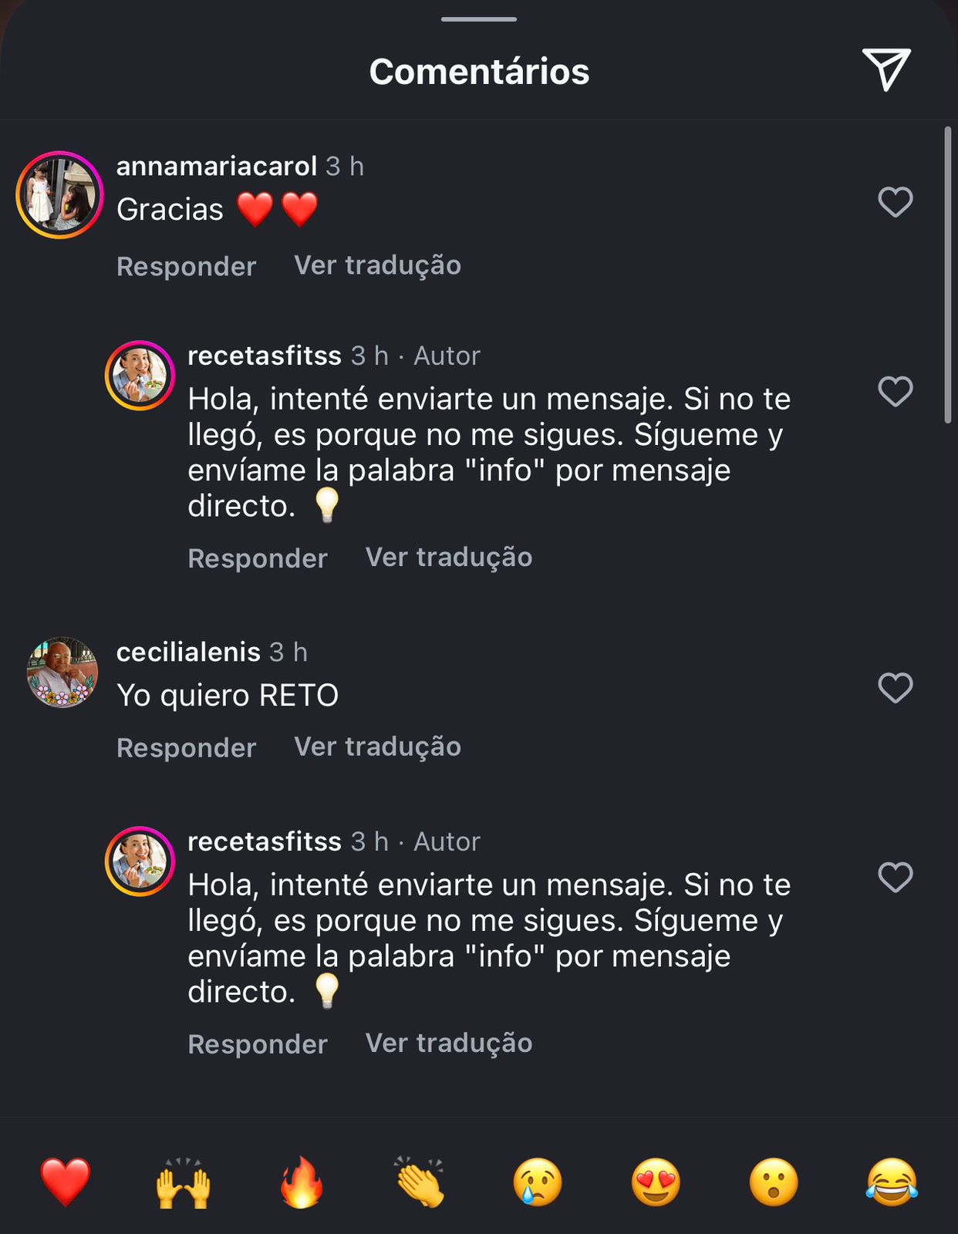Reply to annamariacarol's comment
This screenshot has width=958, height=1234.
pos(186,266)
